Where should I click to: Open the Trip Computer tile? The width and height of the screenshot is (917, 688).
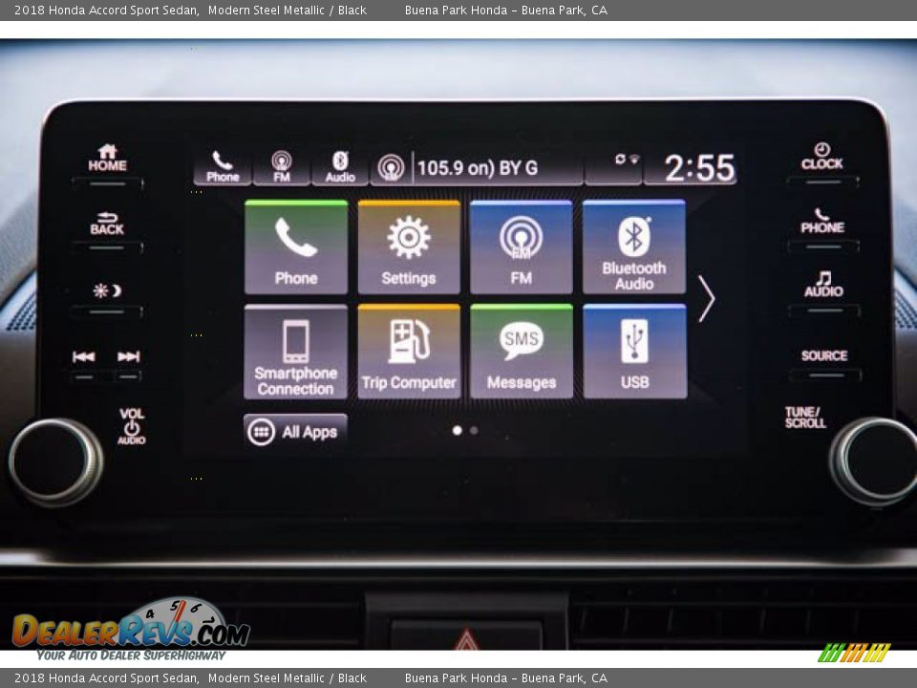pos(409,352)
